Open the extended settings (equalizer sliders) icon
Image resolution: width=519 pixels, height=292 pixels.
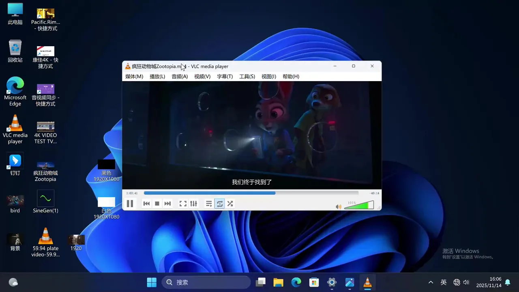[193, 204]
